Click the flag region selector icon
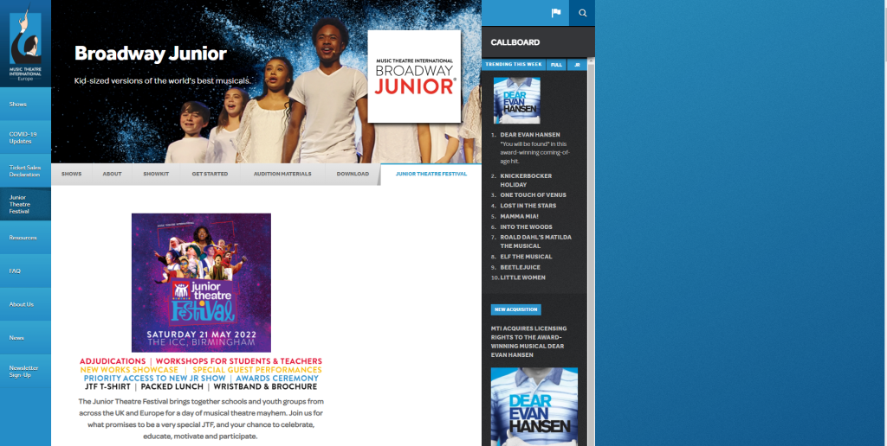The height and width of the screenshot is (446, 887). click(556, 13)
